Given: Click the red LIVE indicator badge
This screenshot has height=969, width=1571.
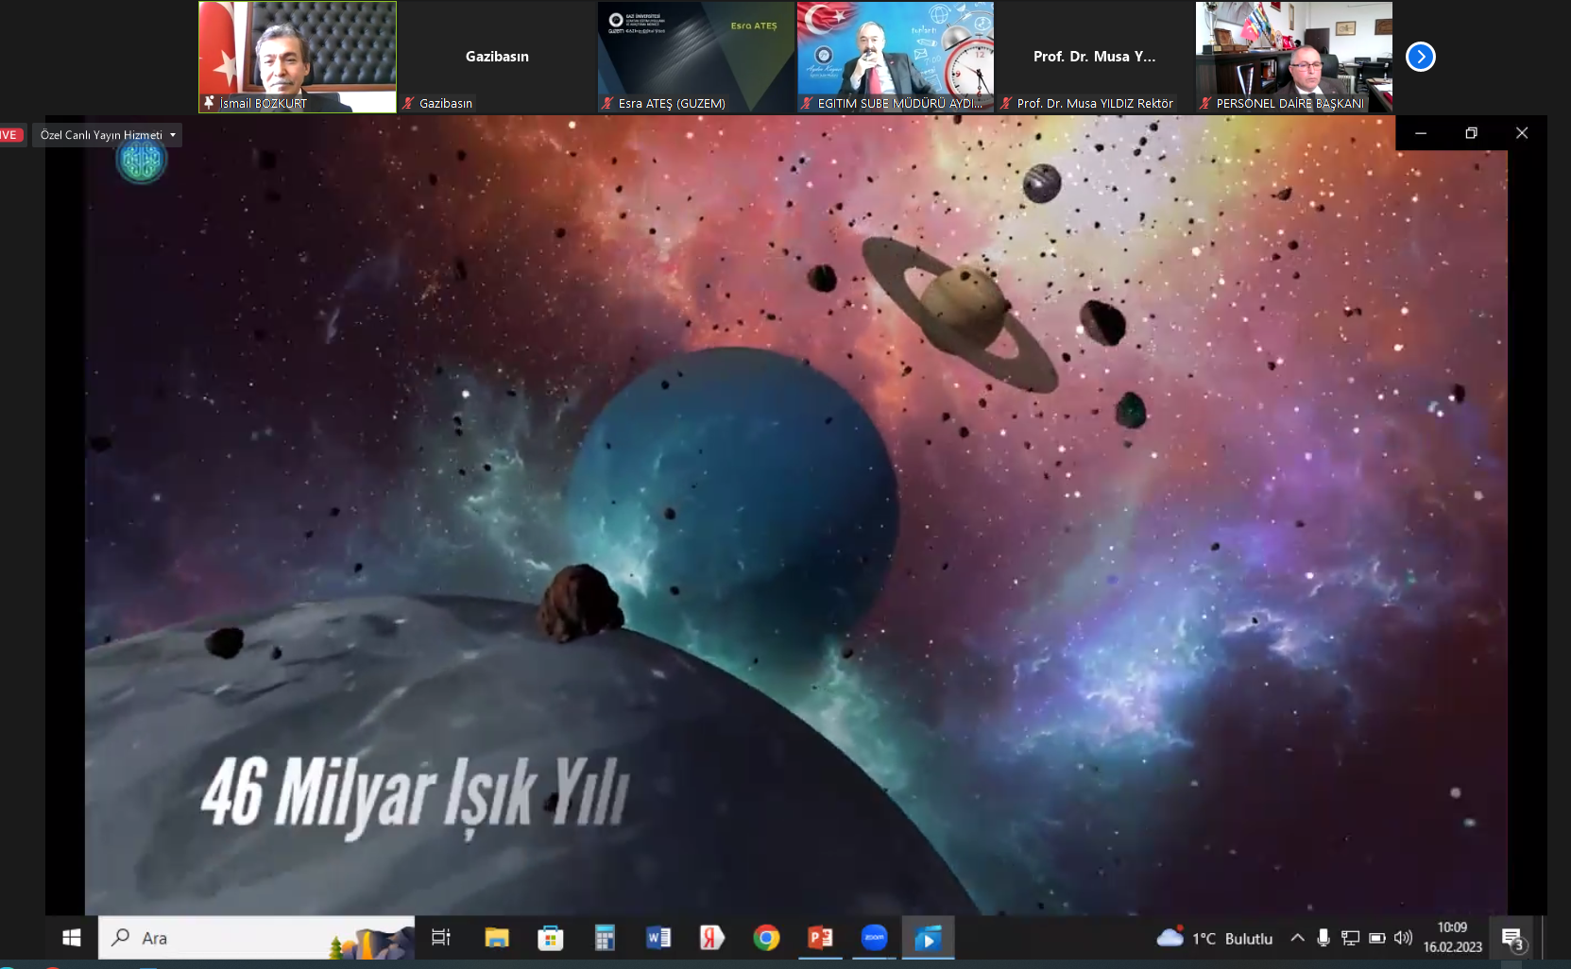Looking at the screenshot, I should point(10,135).
